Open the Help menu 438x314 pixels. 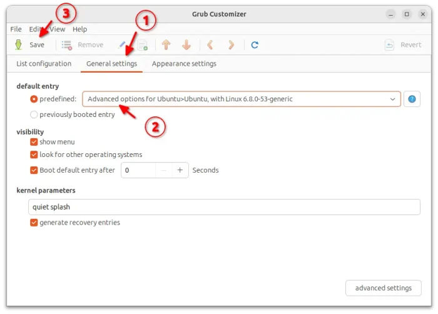(80, 29)
